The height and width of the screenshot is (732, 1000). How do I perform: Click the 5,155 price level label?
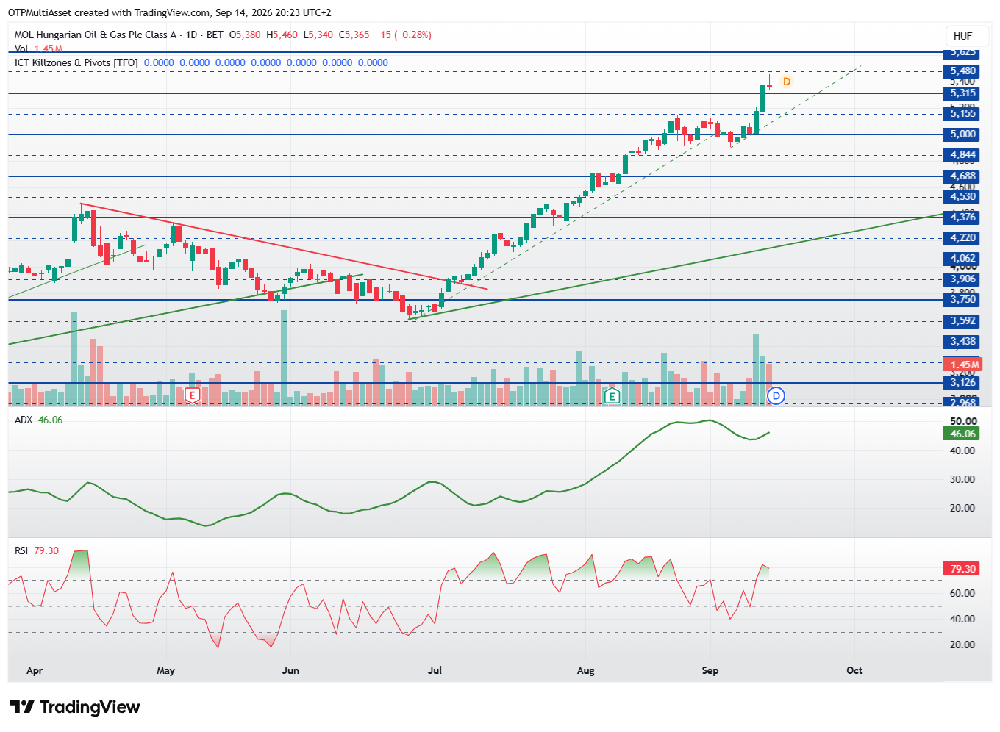963,113
